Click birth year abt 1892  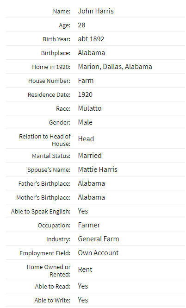91,39
